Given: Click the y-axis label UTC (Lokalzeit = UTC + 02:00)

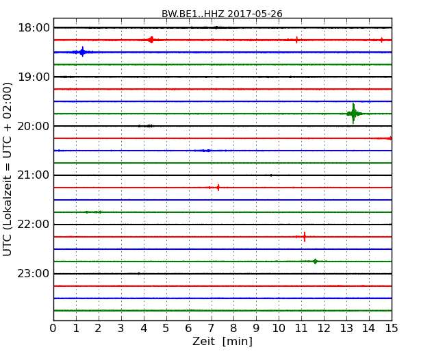Looking at the screenshot, I should point(8,169).
